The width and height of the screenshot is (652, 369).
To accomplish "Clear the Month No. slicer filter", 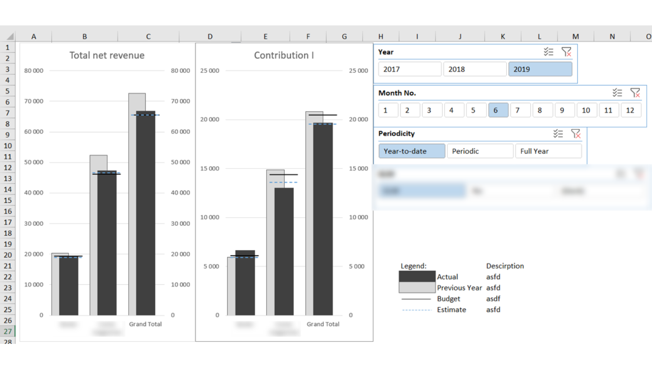I will (635, 93).
